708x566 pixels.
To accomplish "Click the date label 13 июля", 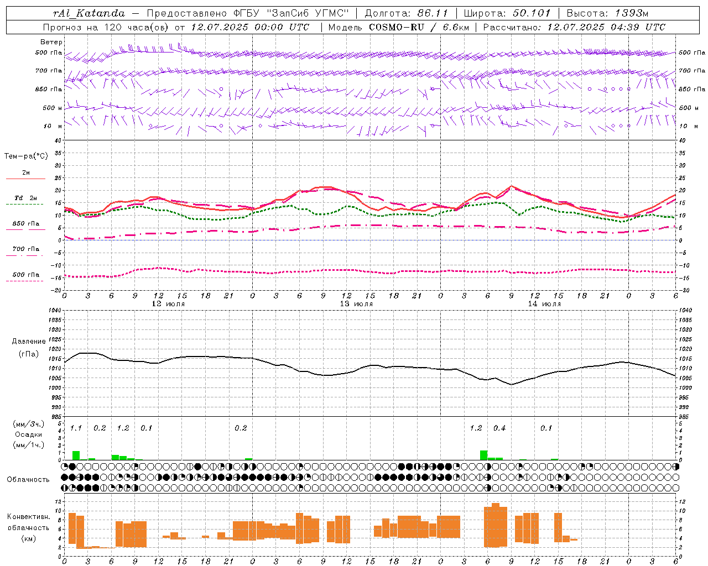I will (x=356, y=303).
